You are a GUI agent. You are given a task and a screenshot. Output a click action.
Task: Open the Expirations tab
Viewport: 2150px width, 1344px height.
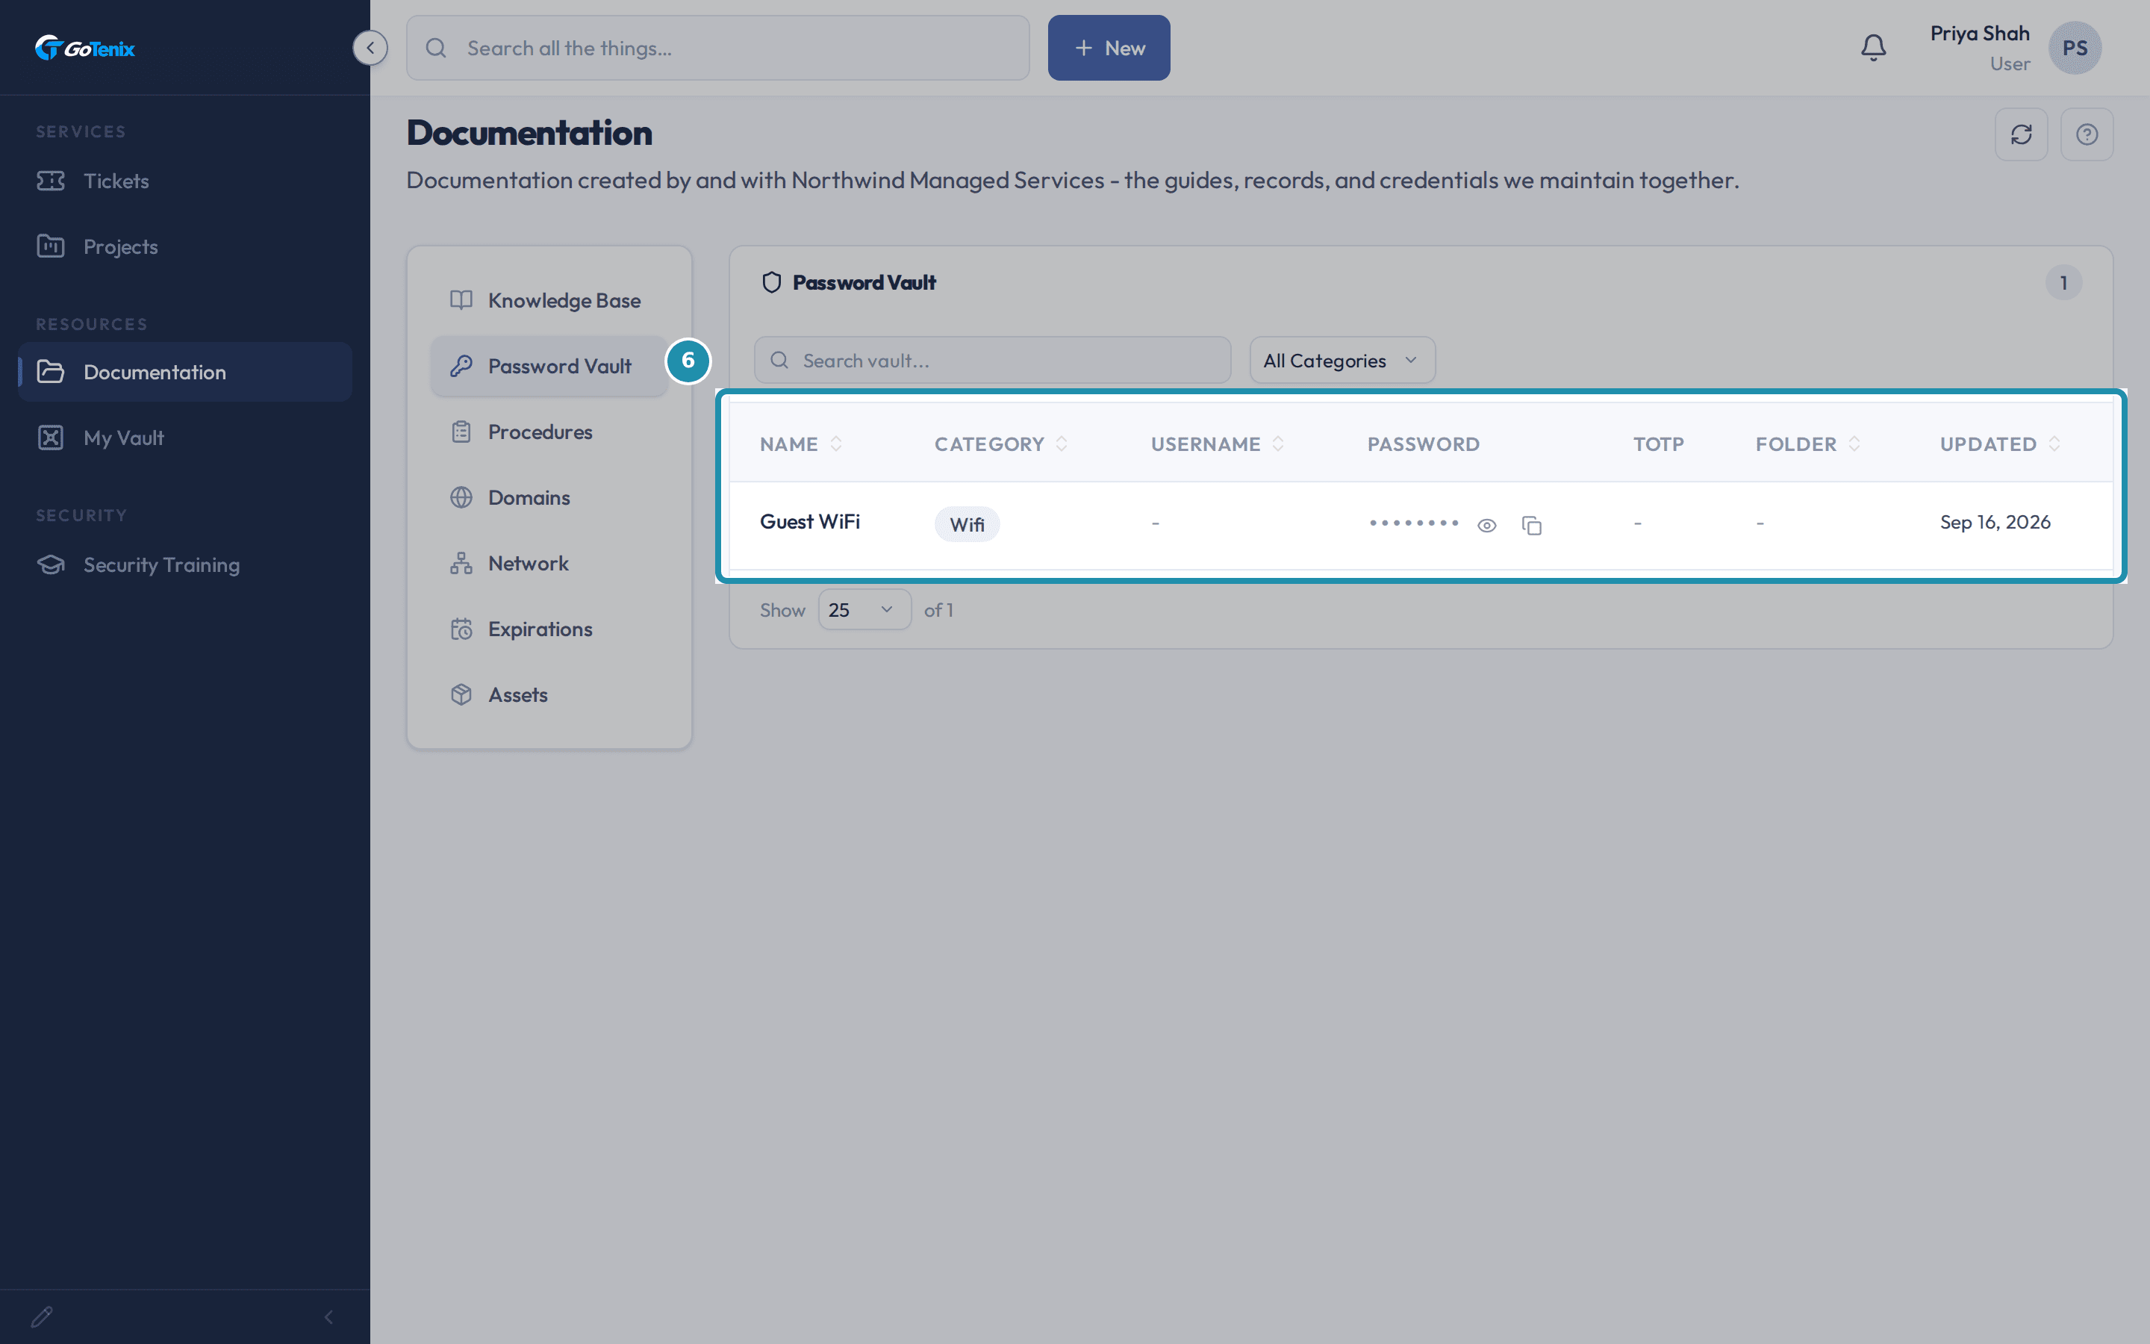pyautogui.click(x=549, y=629)
